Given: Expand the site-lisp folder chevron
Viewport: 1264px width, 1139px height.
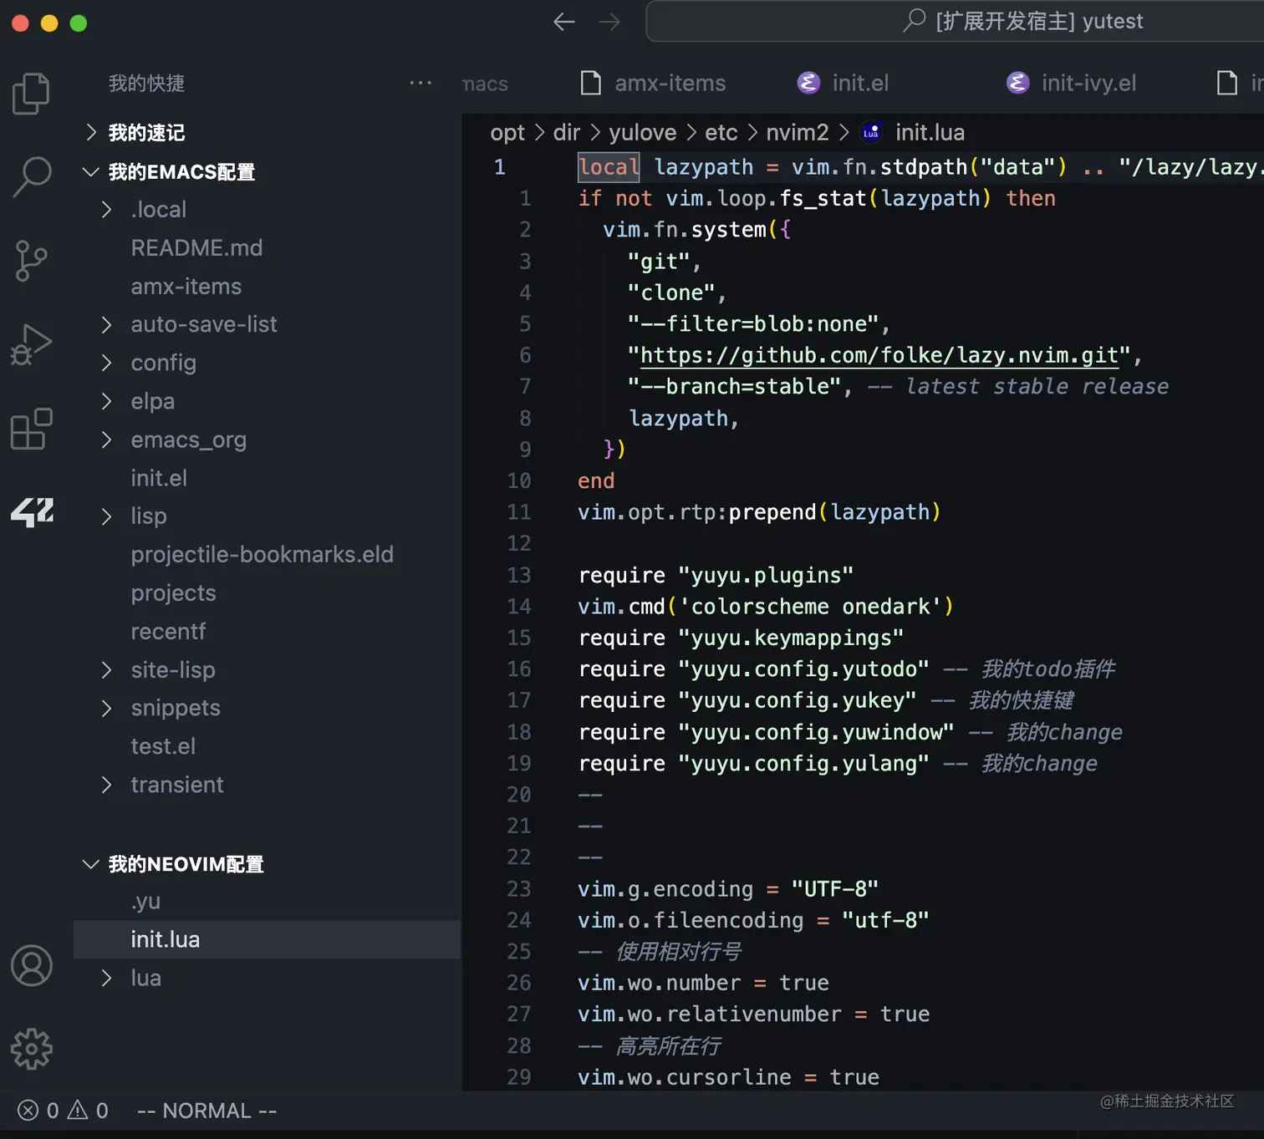Looking at the screenshot, I should click(x=106, y=670).
